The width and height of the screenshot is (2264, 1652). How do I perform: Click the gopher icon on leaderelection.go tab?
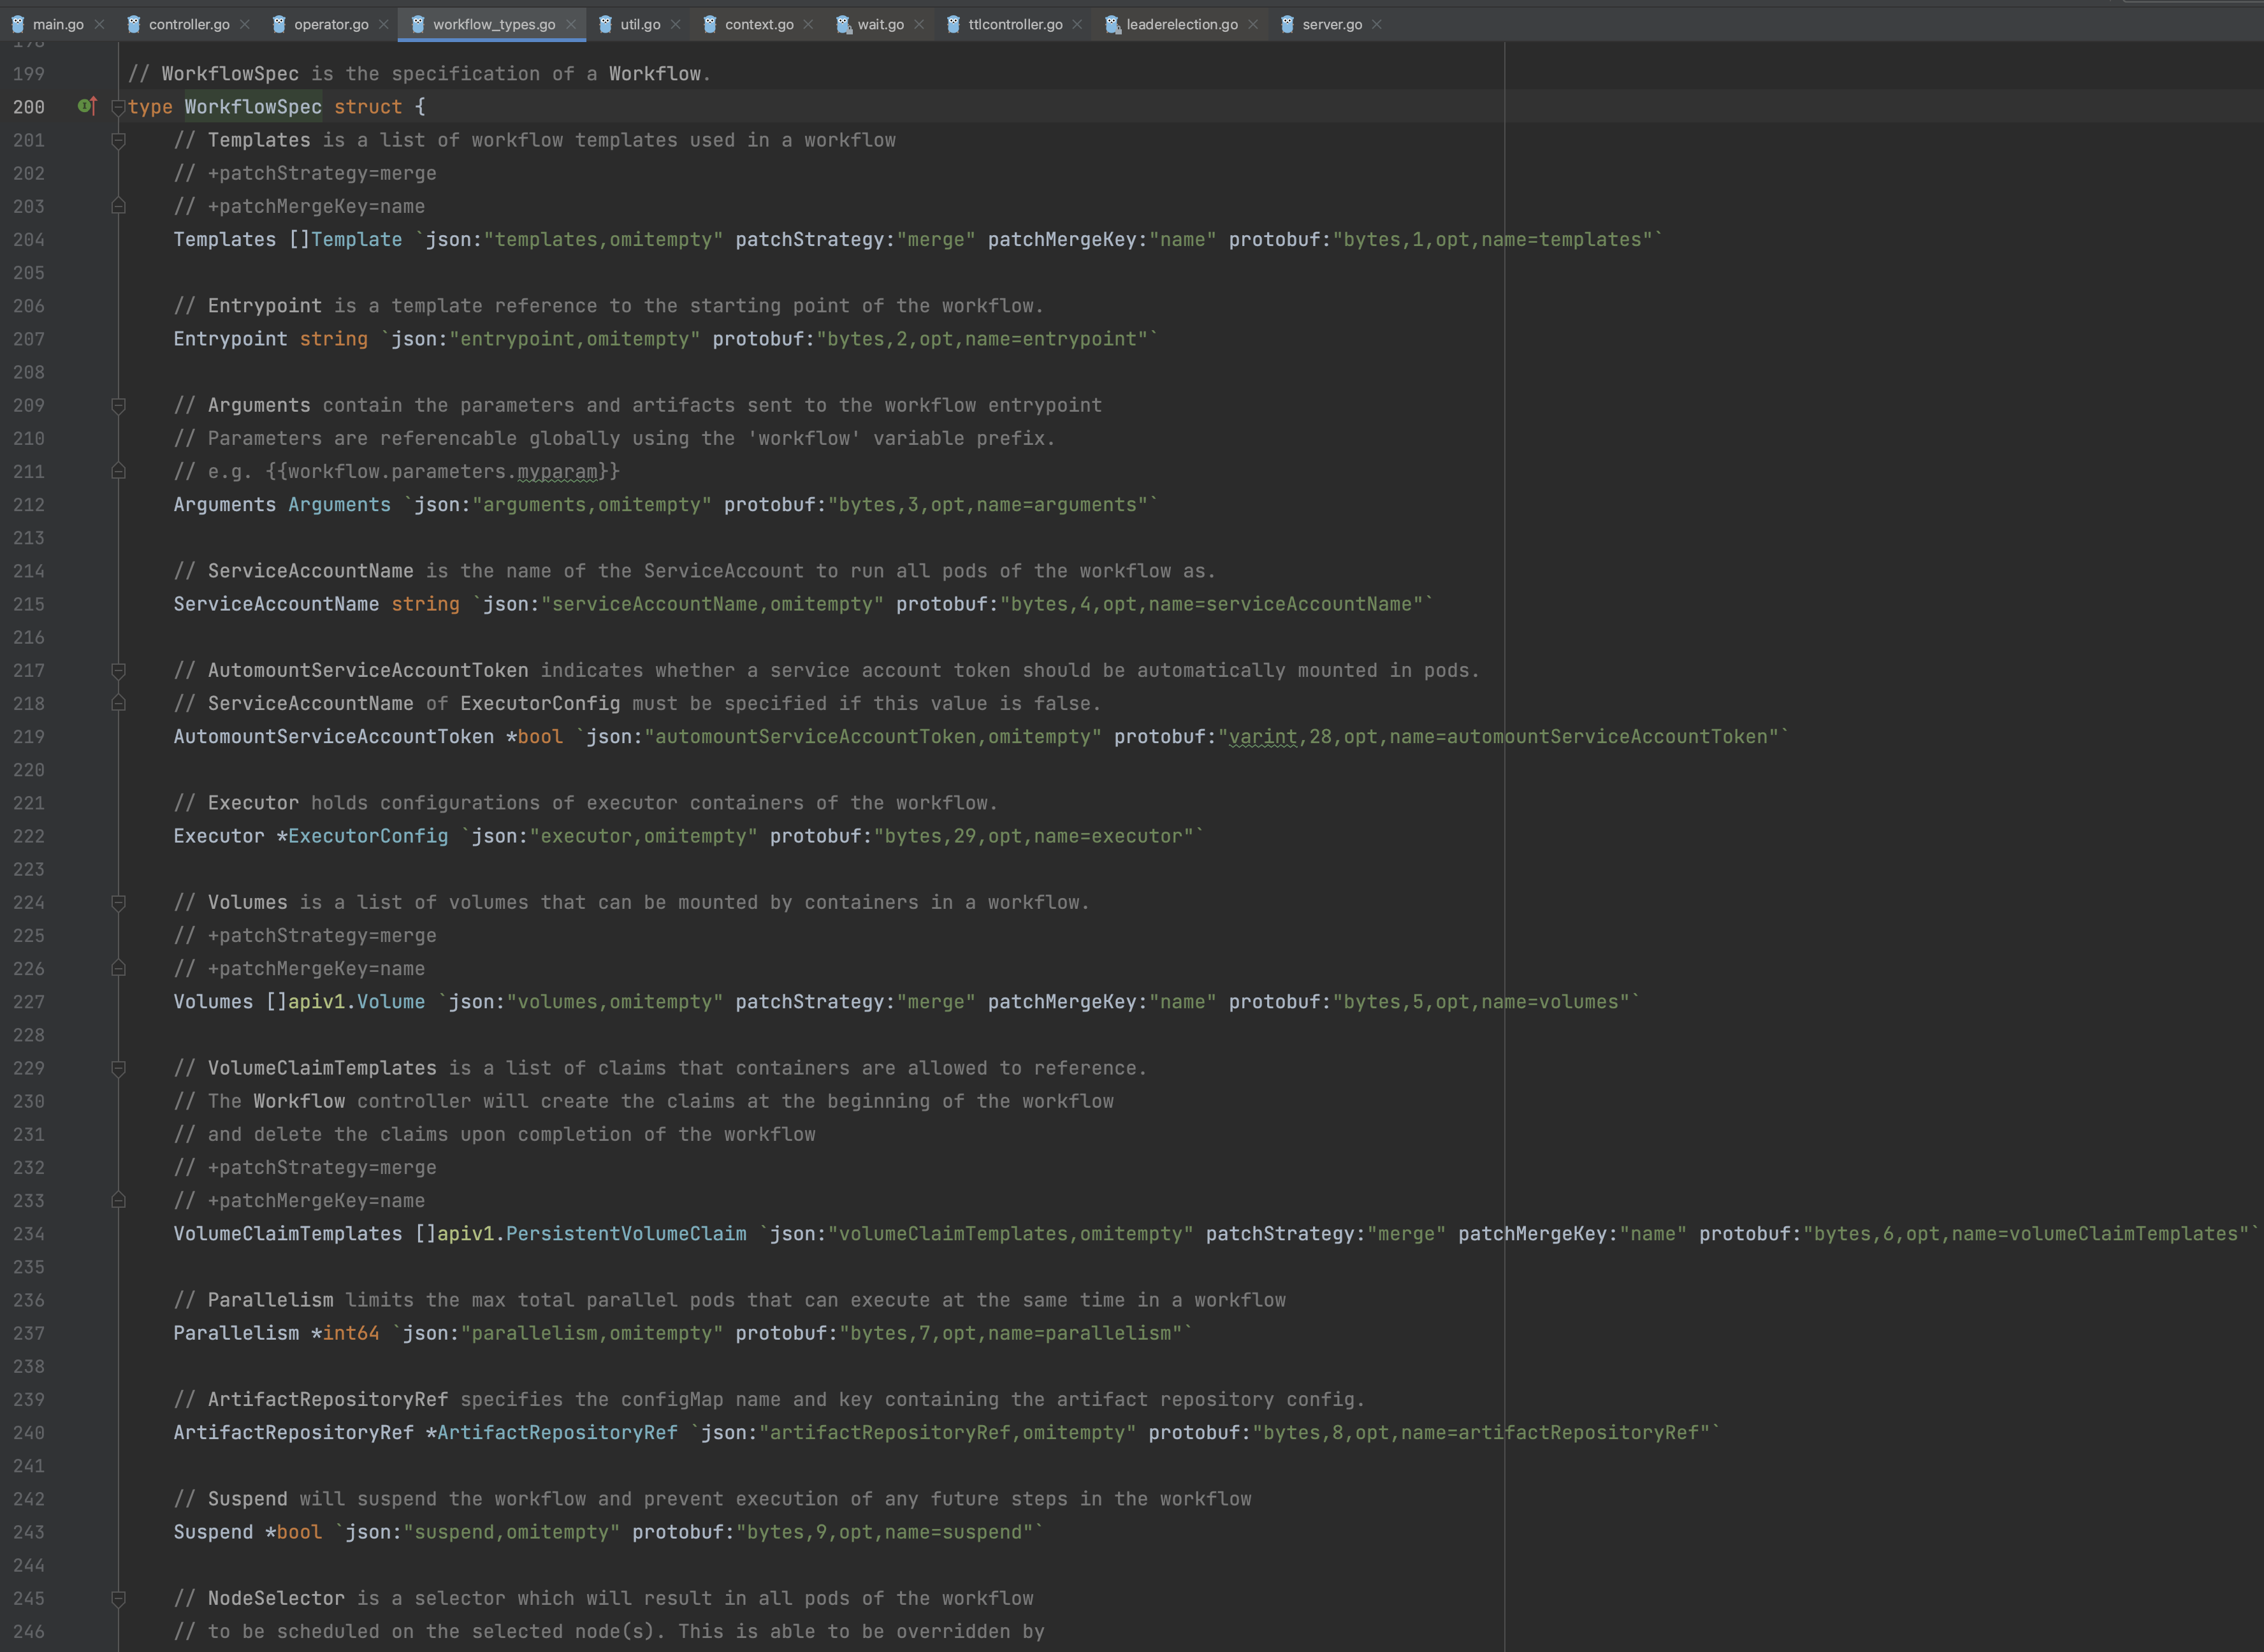click(x=1112, y=24)
